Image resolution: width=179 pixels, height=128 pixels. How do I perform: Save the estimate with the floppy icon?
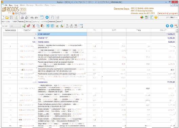pyautogui.click(x=11, y=18)
